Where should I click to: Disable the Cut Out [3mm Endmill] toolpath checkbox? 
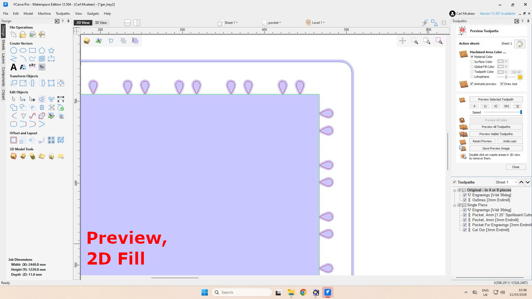click(465, 230)
